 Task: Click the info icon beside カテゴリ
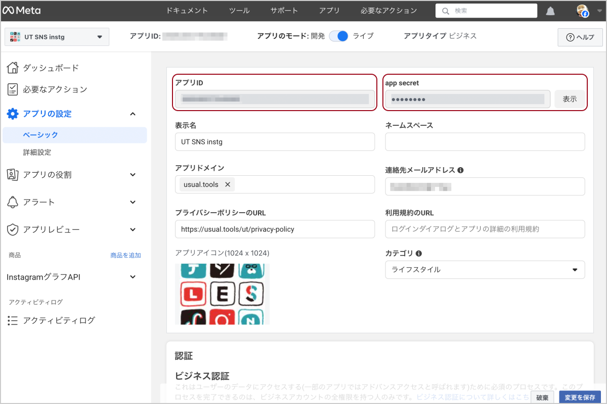(419, 254)
